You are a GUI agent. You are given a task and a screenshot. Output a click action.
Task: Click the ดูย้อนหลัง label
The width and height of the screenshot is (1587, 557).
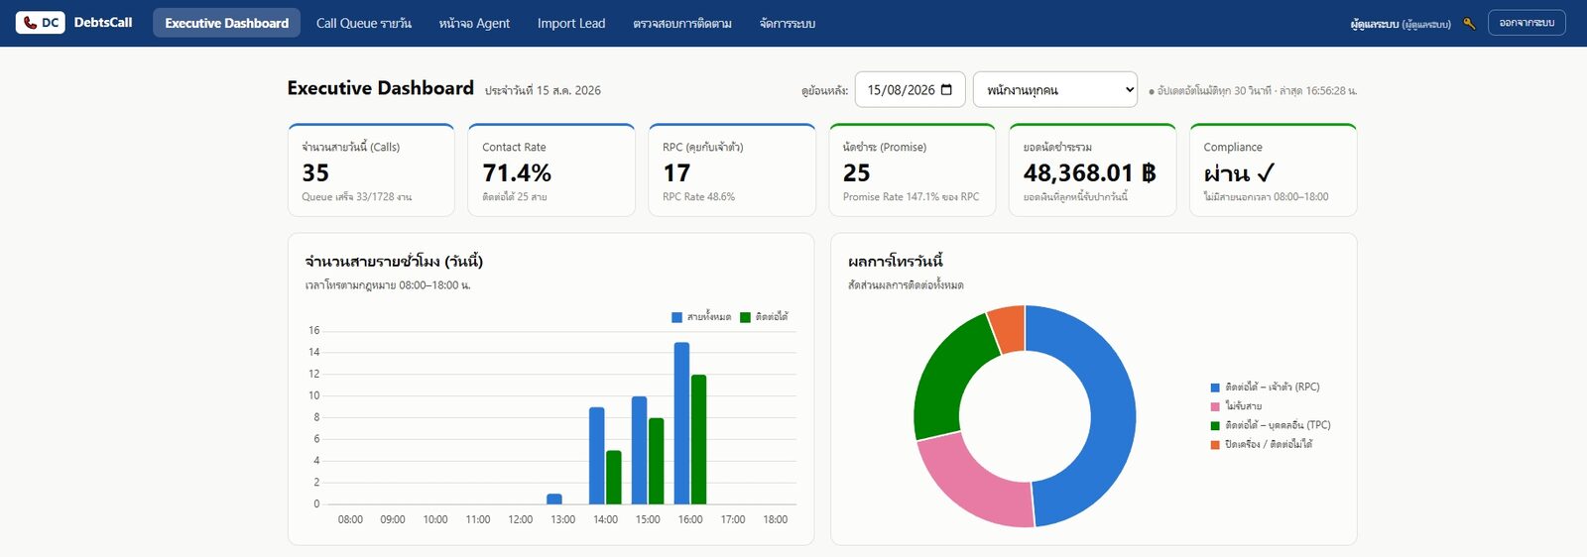[x=825, y=90]
